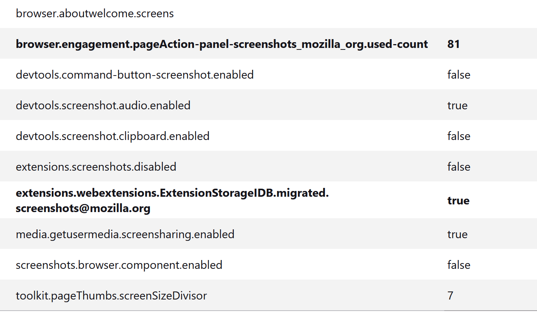
Task: Select toolkit.pageThumbs.screenSizeDivisor preference name
Action: (111, 295)
